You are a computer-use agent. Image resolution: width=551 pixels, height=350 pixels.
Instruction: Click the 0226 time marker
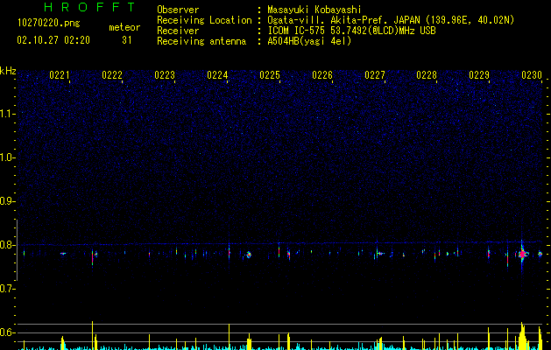322,75
